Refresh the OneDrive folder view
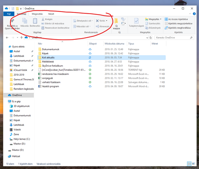This screenshot has width=199, height=169. pyautogui.click(x=150, y=38)
